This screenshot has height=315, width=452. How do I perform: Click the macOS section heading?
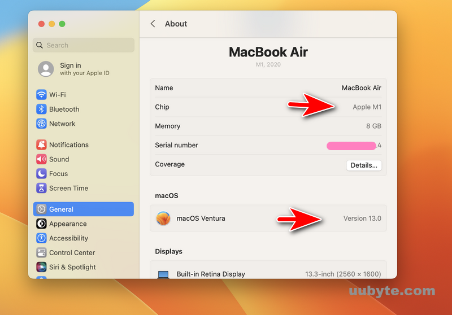[x=167, y=196]
